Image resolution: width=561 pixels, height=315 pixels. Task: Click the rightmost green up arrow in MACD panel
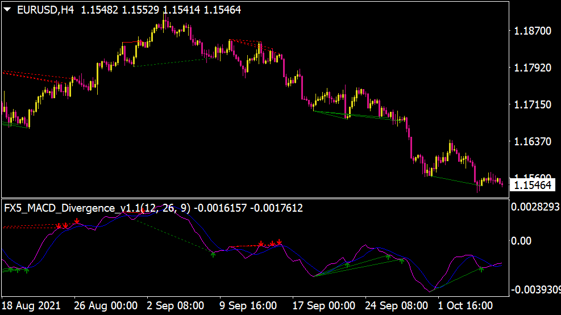[x=481, y=269]
